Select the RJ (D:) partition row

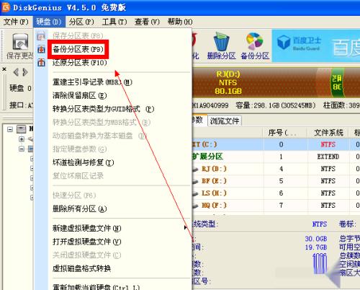276,169
